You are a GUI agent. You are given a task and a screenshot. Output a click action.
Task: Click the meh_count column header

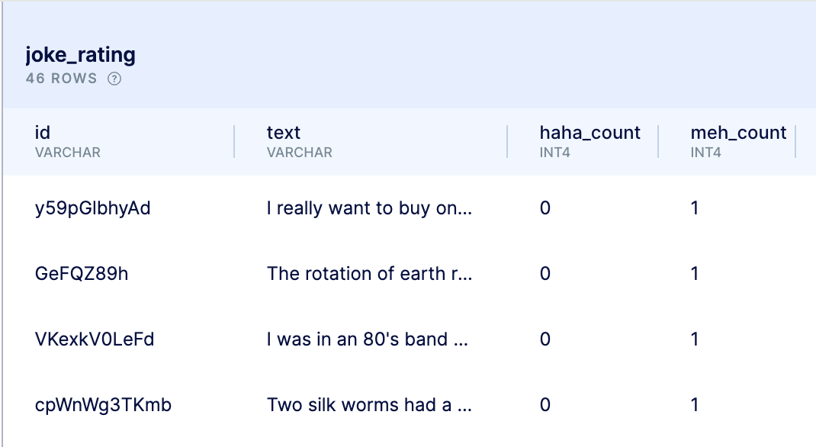point(738,133)
